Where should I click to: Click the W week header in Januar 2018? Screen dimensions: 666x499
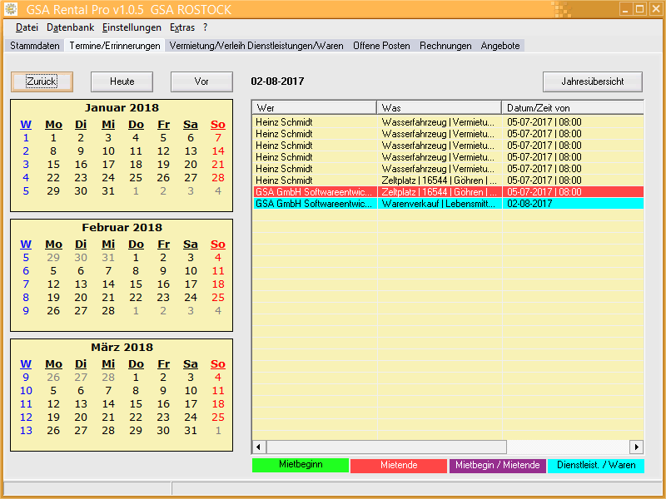tap(26, 124)
